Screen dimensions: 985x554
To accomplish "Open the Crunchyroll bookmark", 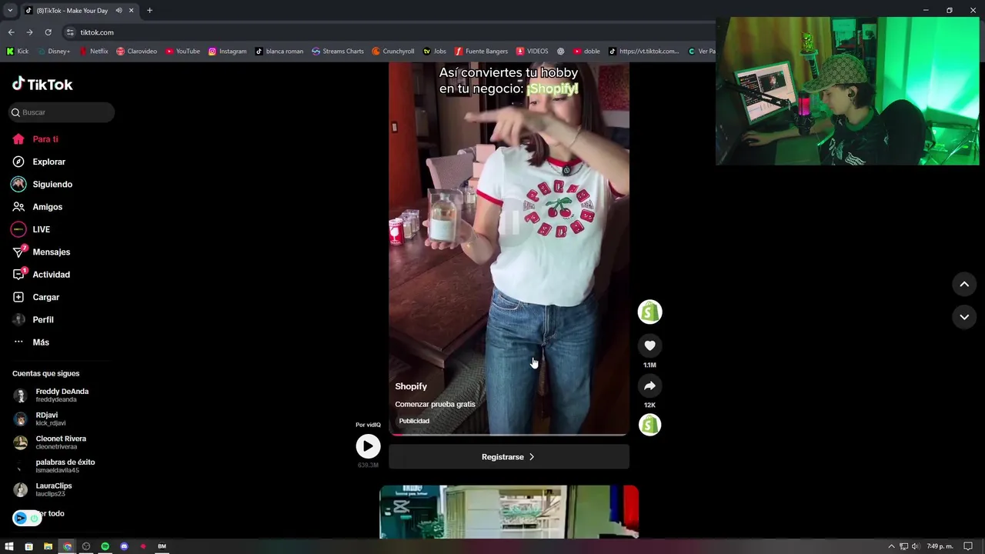I will [x=393, y=52].
